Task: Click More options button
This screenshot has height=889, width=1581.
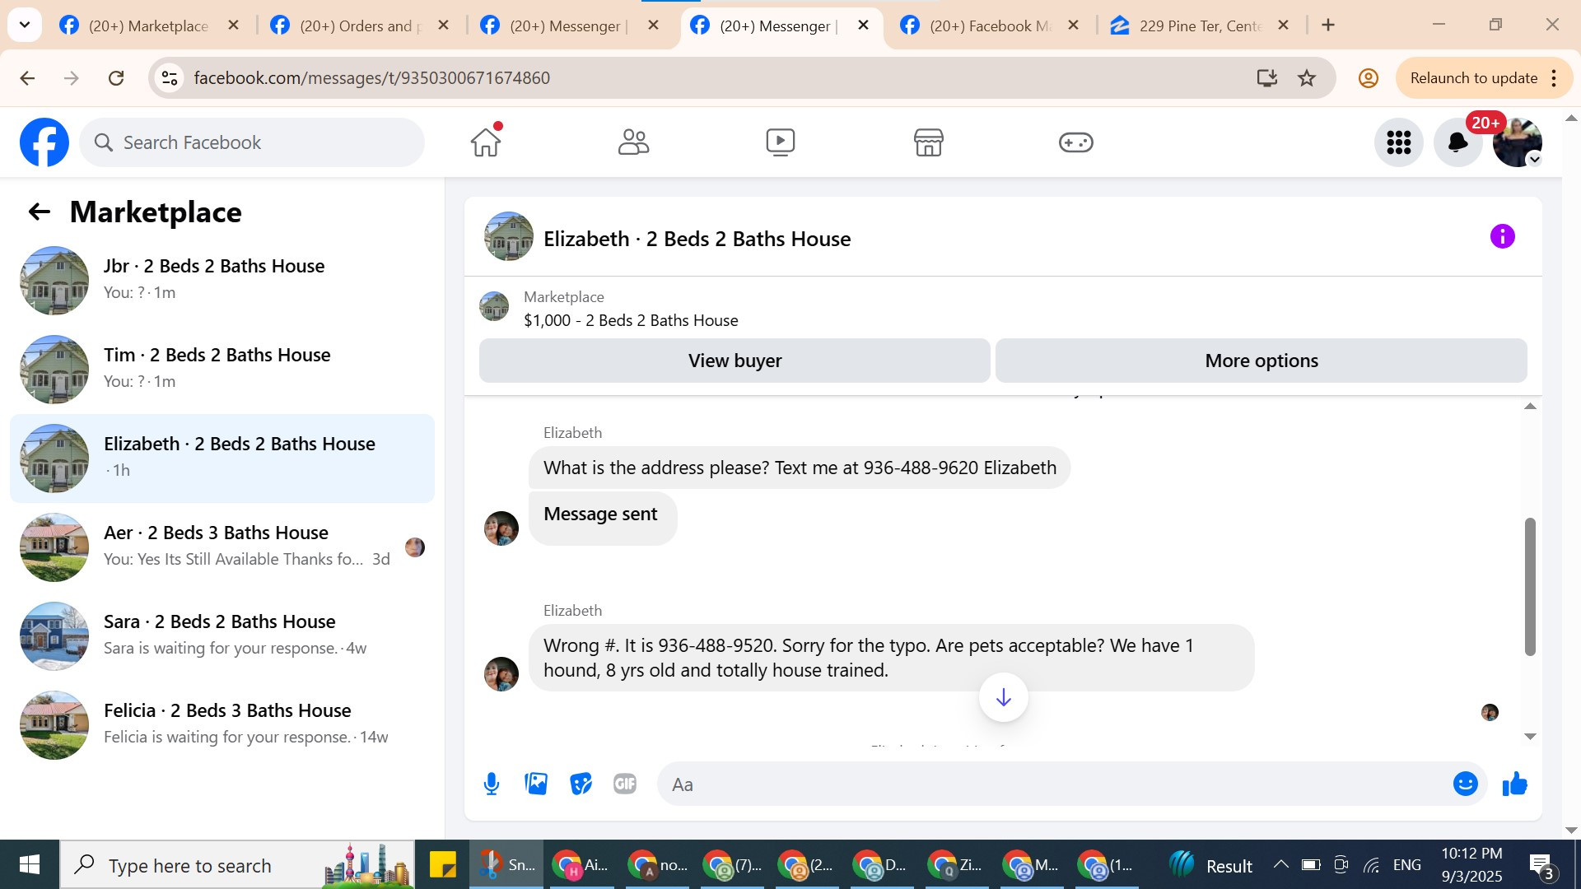Action: (1261, 361)
